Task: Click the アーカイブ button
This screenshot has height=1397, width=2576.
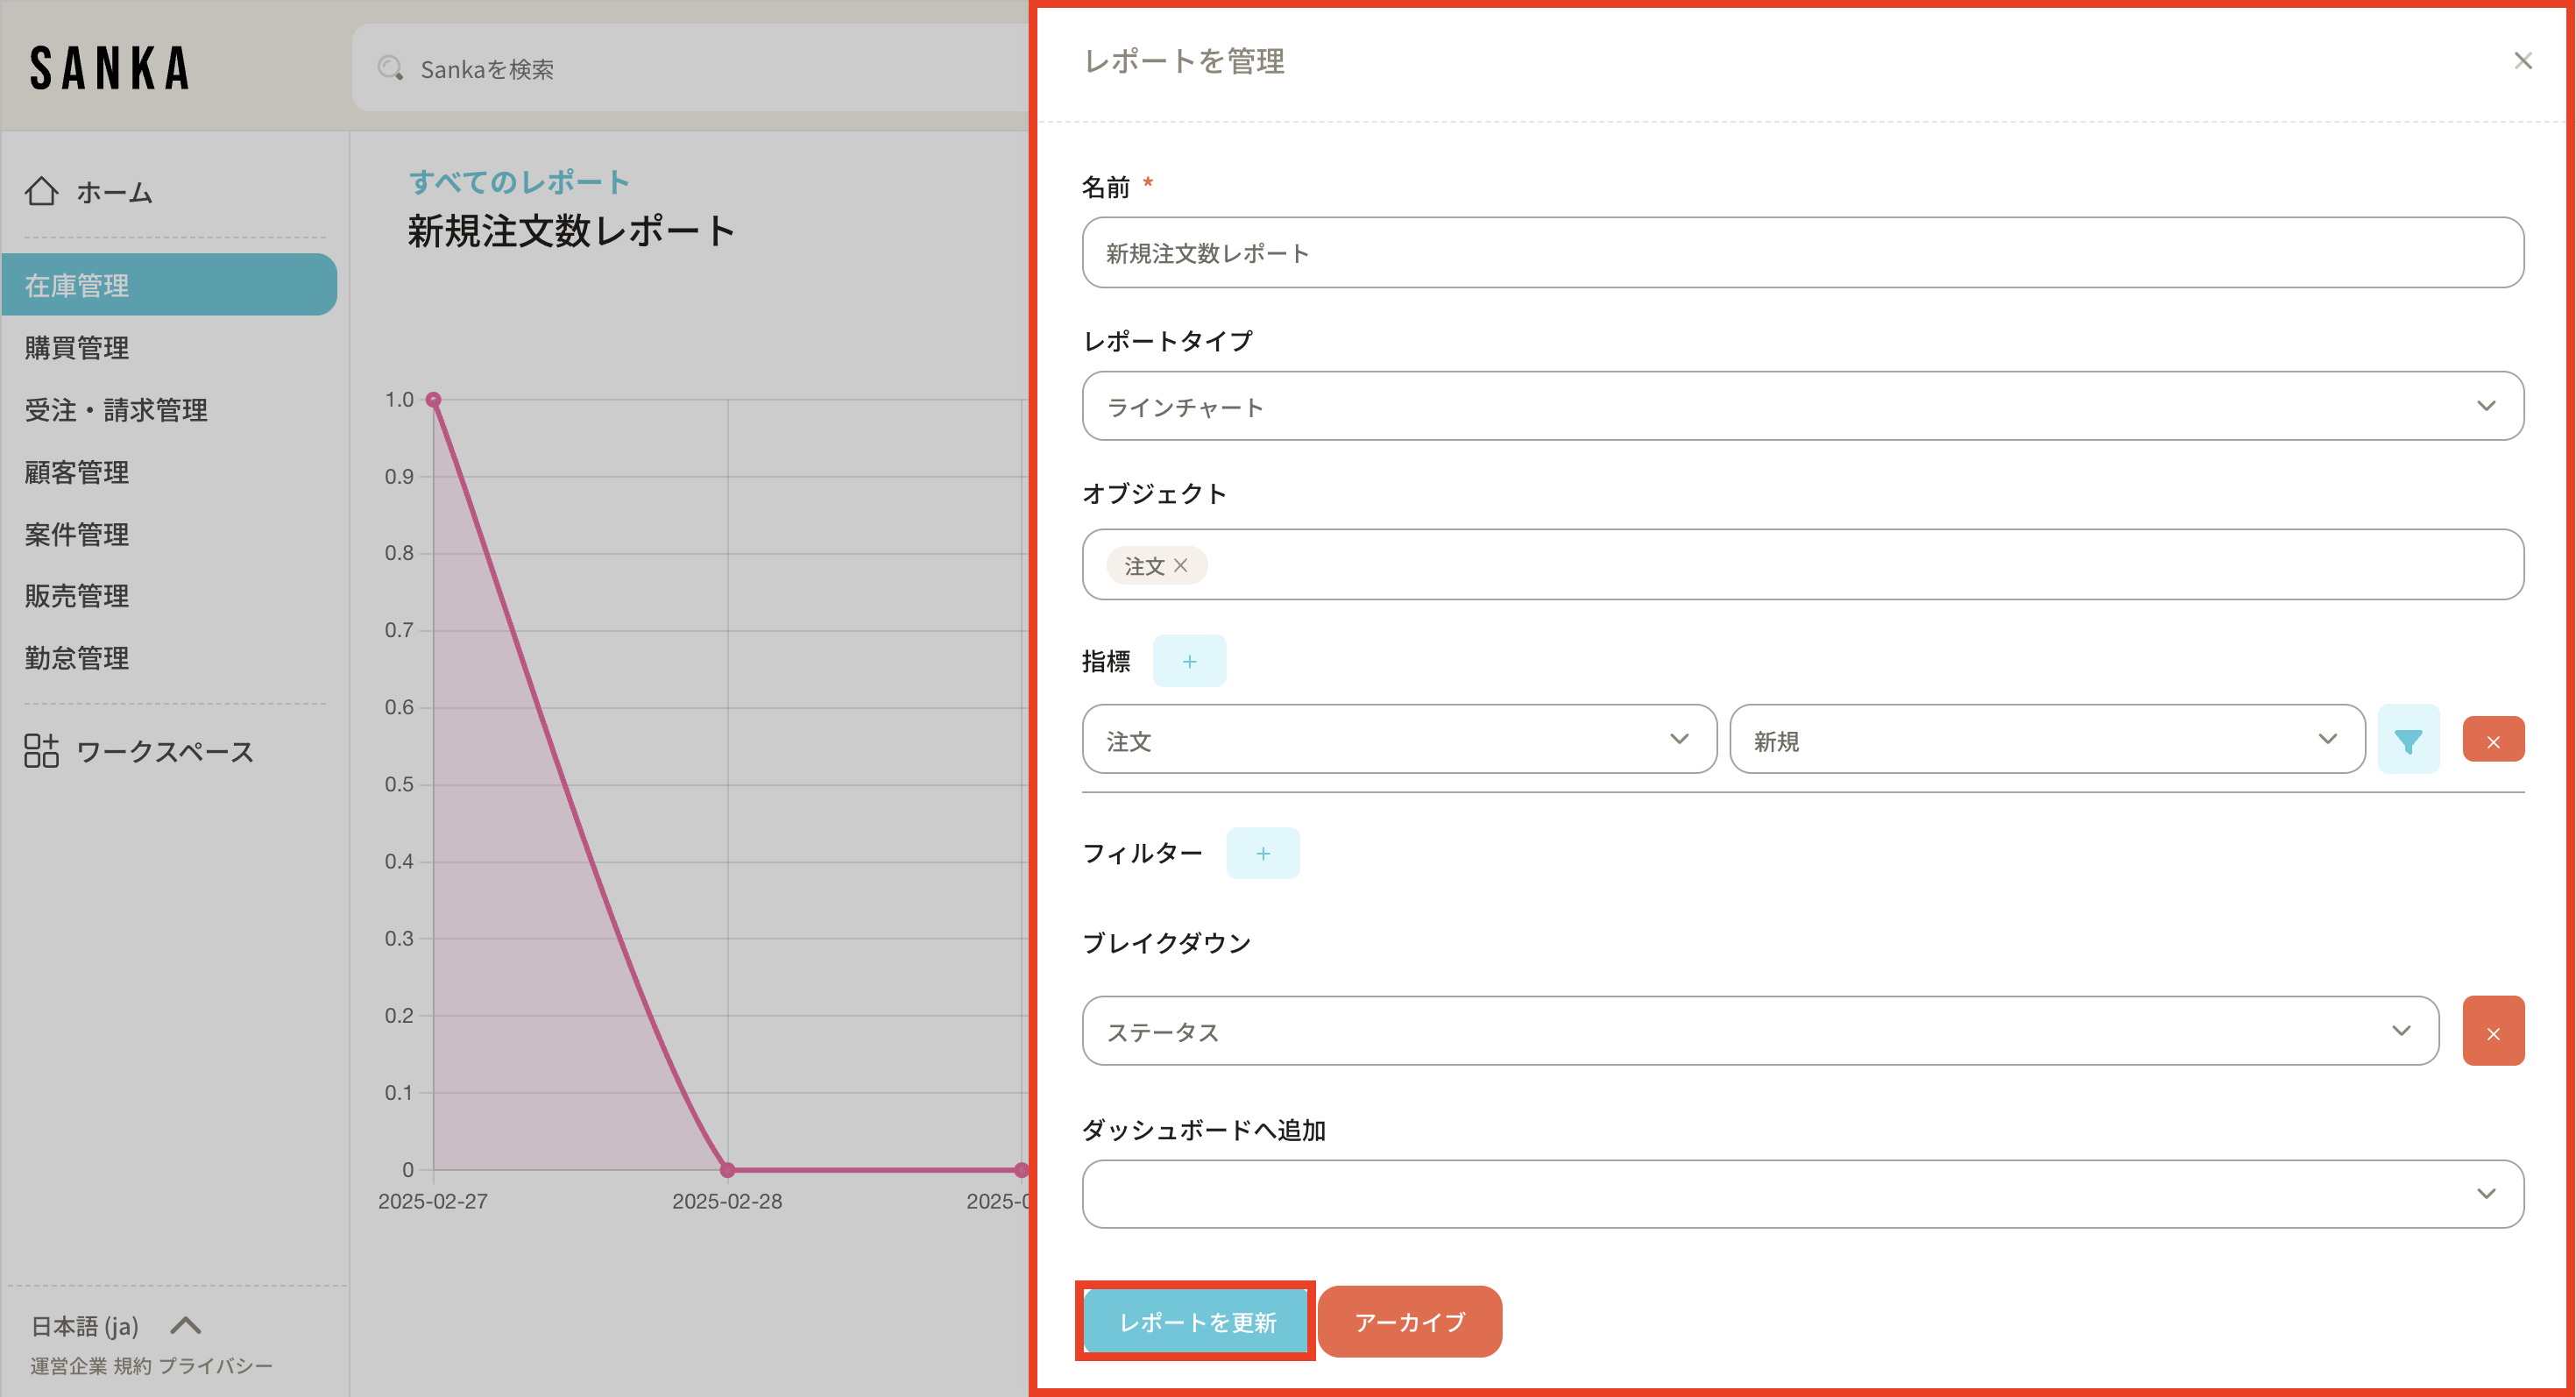Action: click(x=1408, y=1321)
